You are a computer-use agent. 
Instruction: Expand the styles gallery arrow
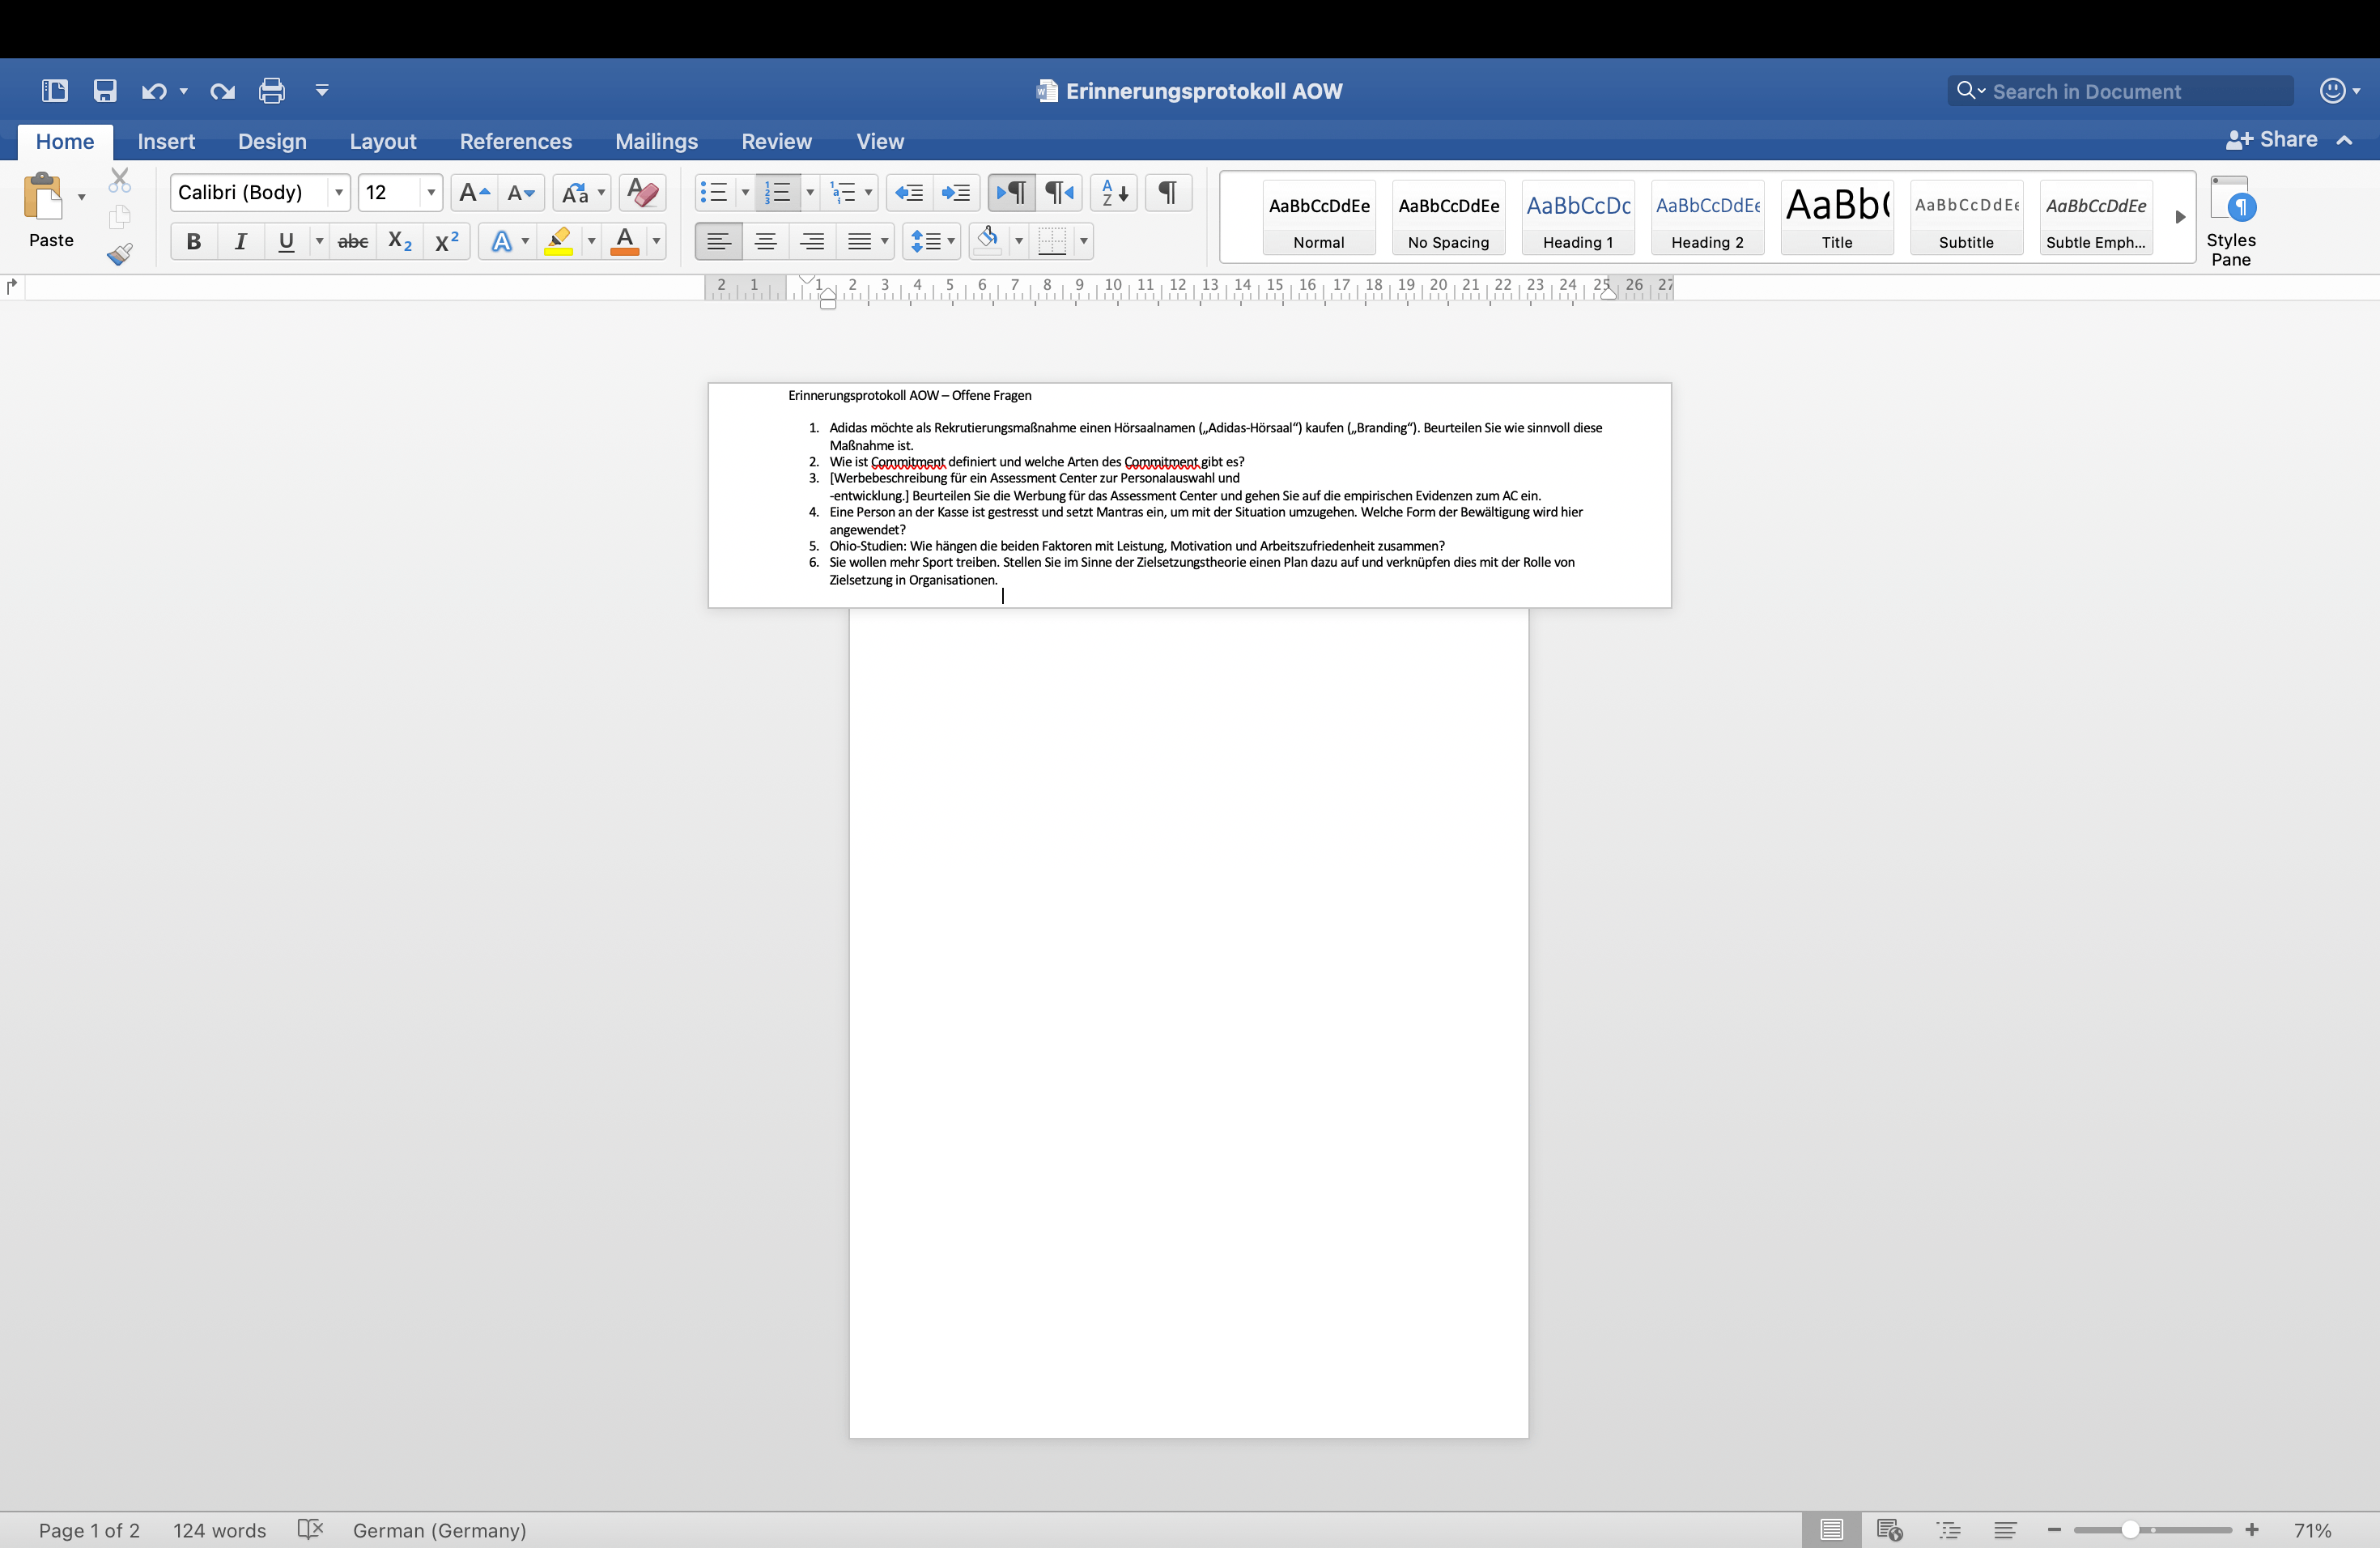[2180, 217]
